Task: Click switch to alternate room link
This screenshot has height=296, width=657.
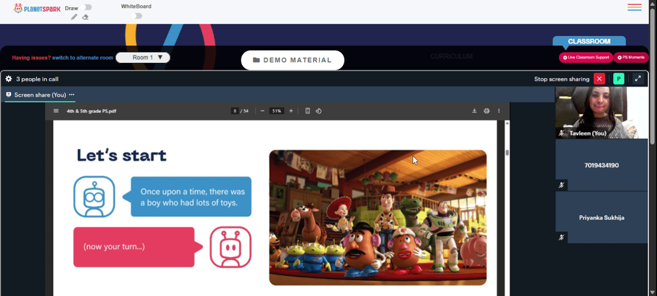Action: pyautogui.click(x=83, y=58)
